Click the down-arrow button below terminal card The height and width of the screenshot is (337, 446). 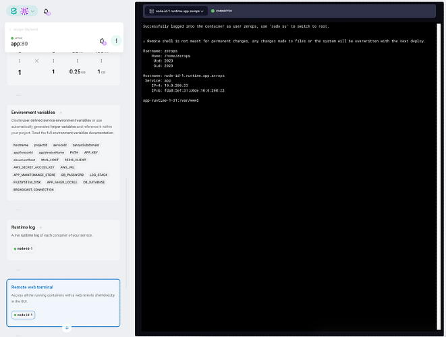click(x=67, y=328)
